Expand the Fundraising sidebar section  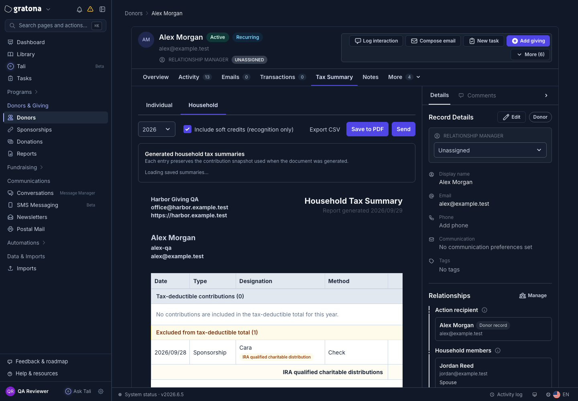click(25, 167)
